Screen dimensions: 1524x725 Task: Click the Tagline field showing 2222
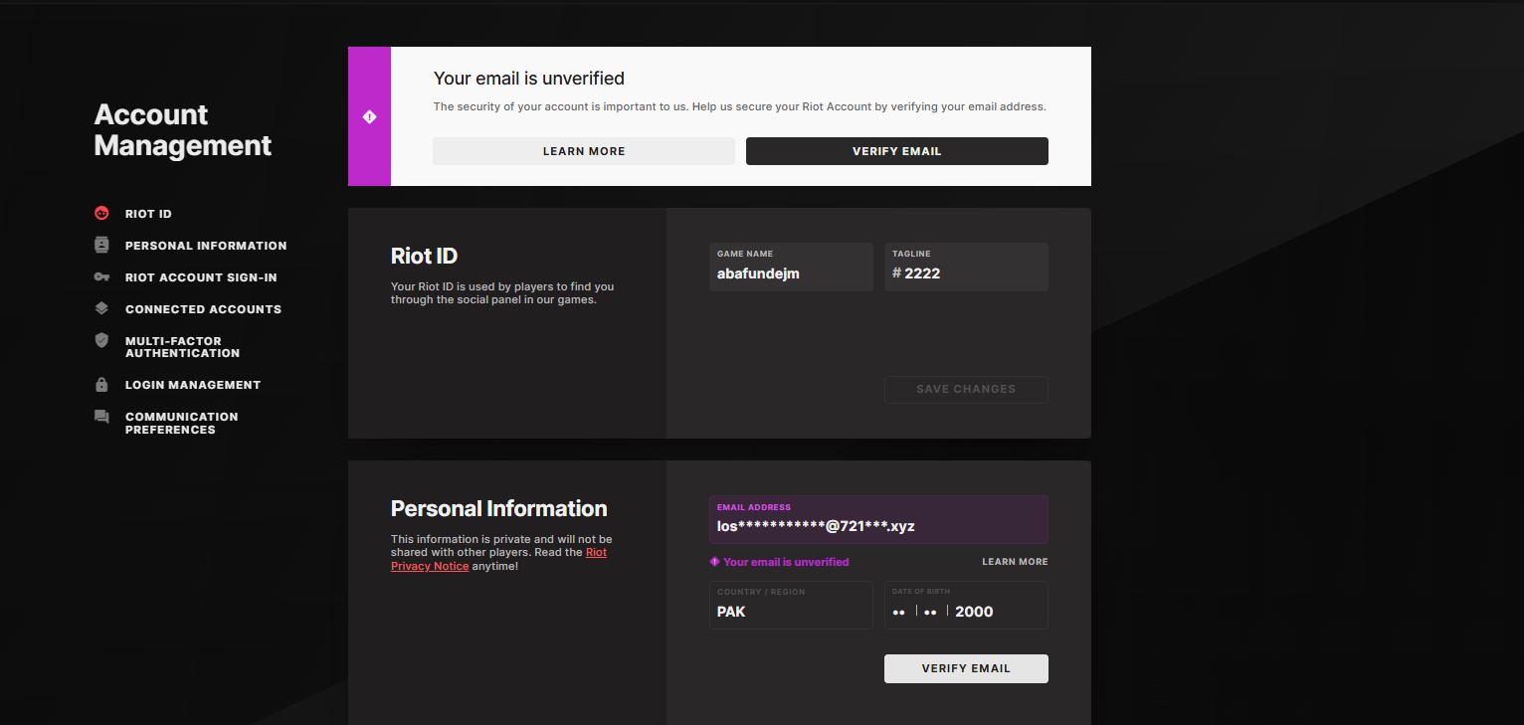966,267
